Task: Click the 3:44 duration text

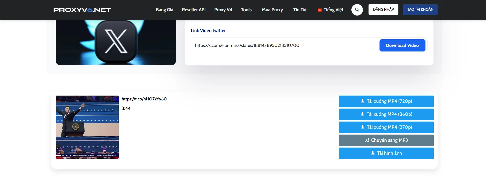Action: click(x=126, y=108)
